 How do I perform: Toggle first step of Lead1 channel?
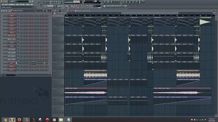tap(20, 16)
